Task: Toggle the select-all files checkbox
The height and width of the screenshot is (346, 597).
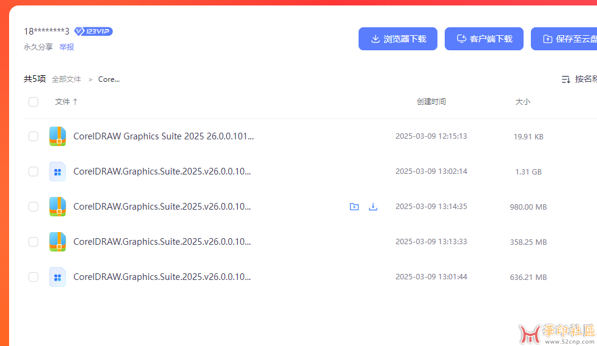Action: pyautogui.click(x=33, y=102)
